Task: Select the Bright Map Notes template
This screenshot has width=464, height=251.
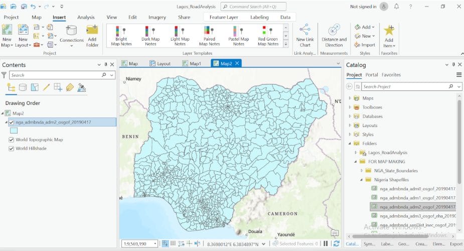Action: [x=121, y=35]
